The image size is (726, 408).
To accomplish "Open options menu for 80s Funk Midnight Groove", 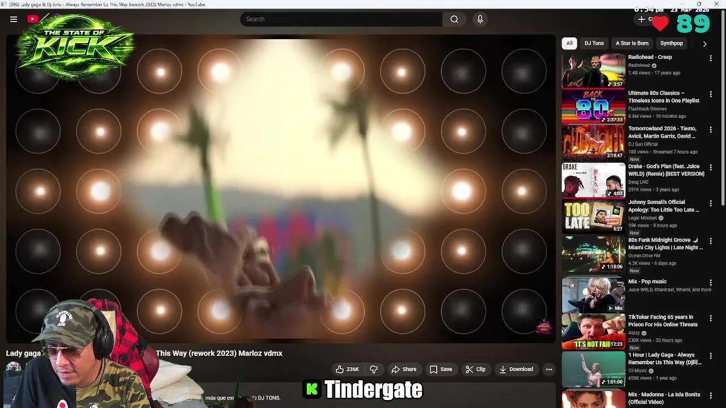I will (711, 241).
